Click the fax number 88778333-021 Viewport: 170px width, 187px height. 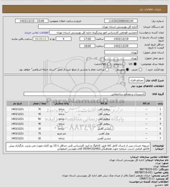pos(149,169)
